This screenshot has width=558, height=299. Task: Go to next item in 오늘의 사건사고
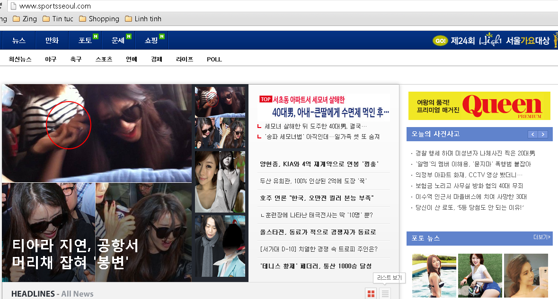[543, 135]
